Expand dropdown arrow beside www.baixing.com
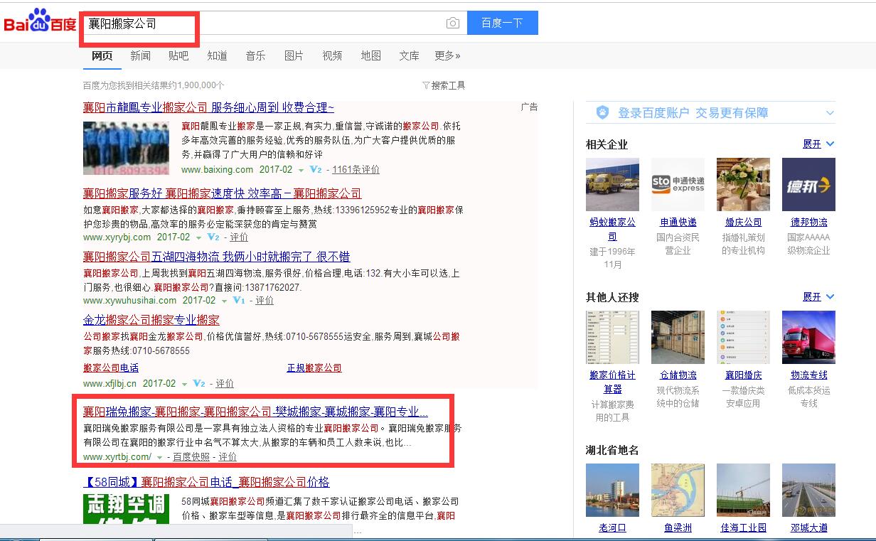 click(301, 171)
